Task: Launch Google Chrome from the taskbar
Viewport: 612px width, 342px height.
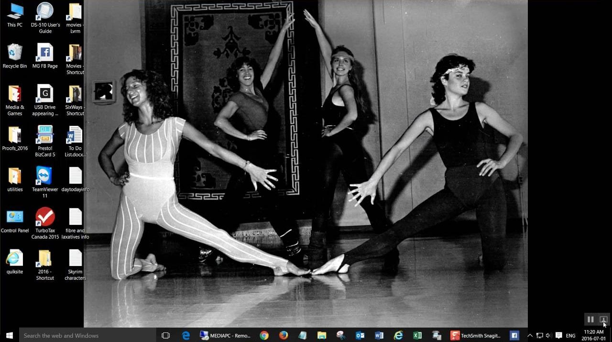Action: click(x=264, y=335)
